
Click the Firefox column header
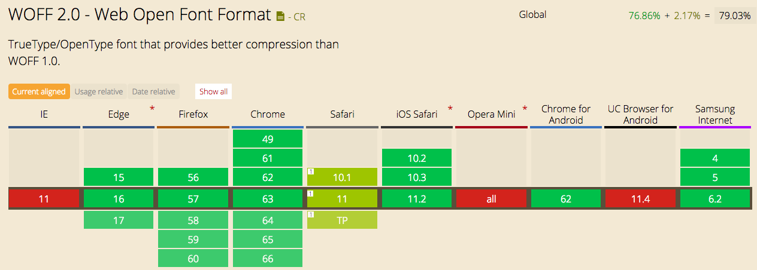click(193, 114)
